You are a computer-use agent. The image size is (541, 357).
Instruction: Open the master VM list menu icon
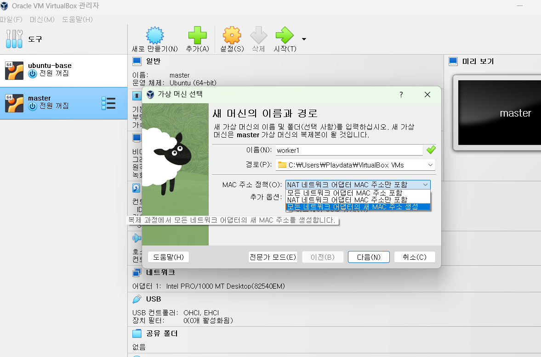(x=108, y=103)
